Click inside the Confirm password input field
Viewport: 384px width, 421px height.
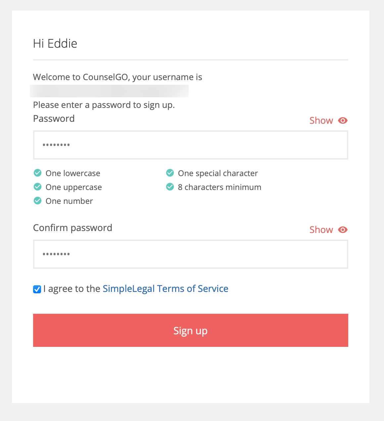pos(190,254)
